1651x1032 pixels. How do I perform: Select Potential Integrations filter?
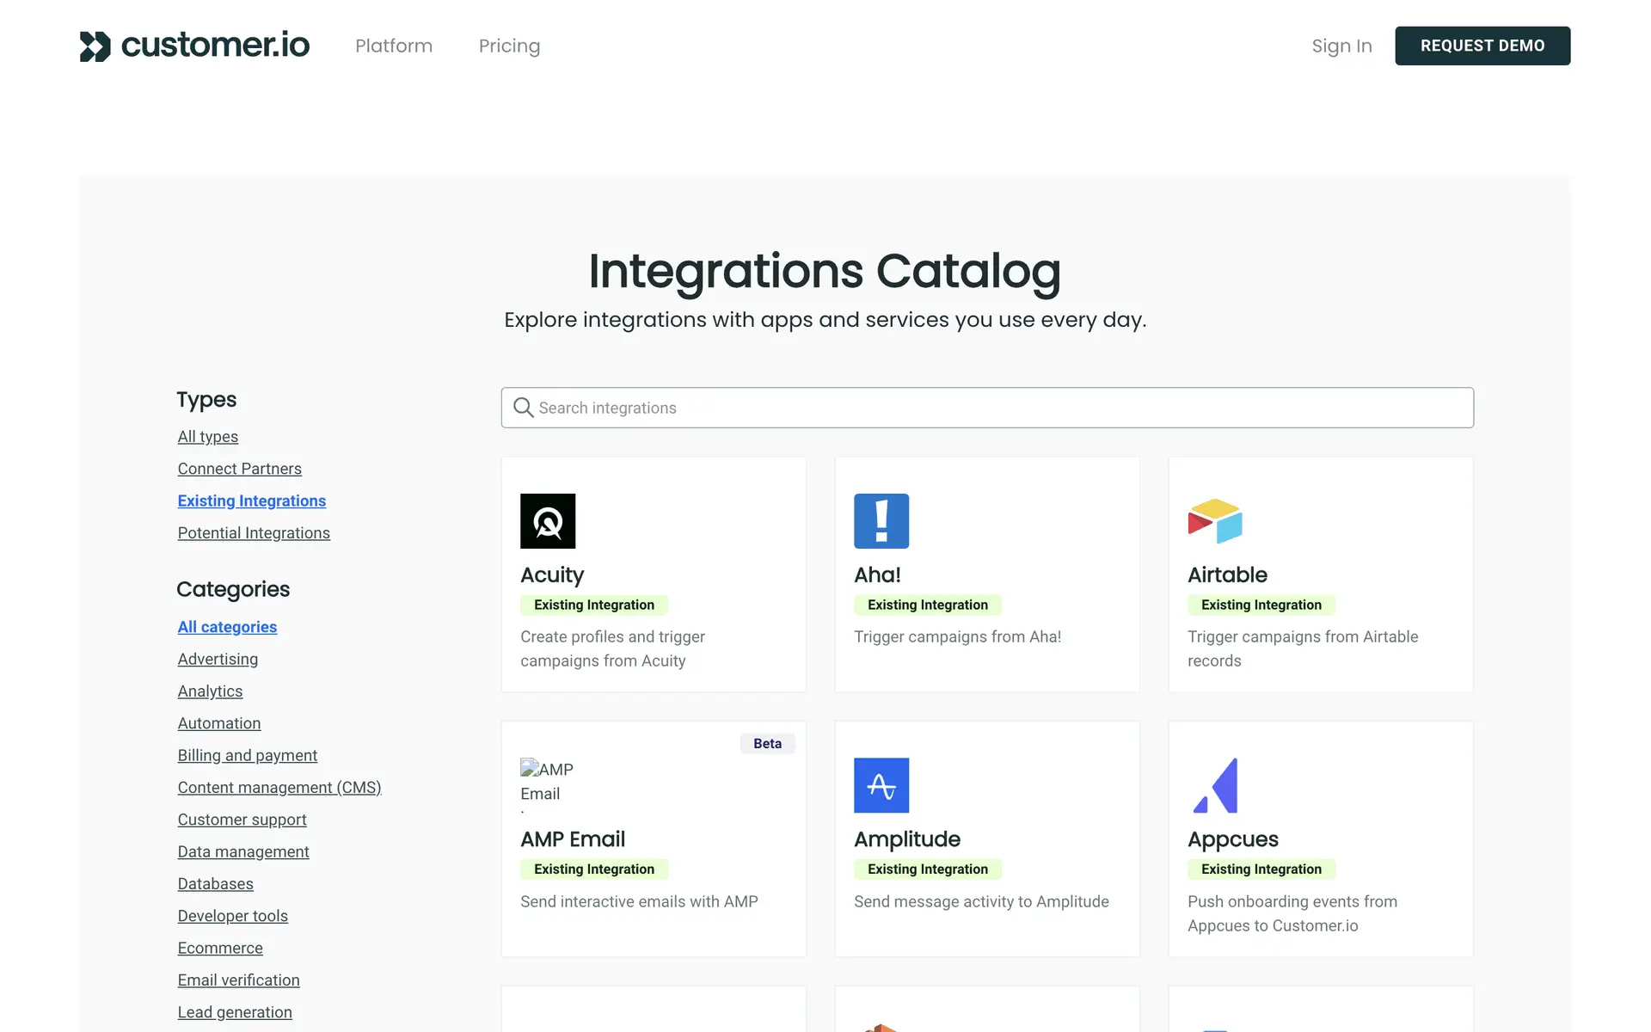click(x=254, y=533)
